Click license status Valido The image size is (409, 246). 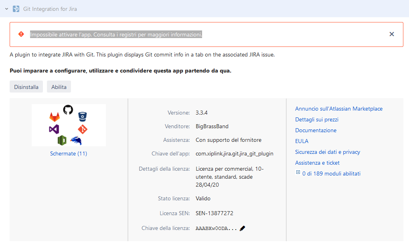(x=203, y=198)
